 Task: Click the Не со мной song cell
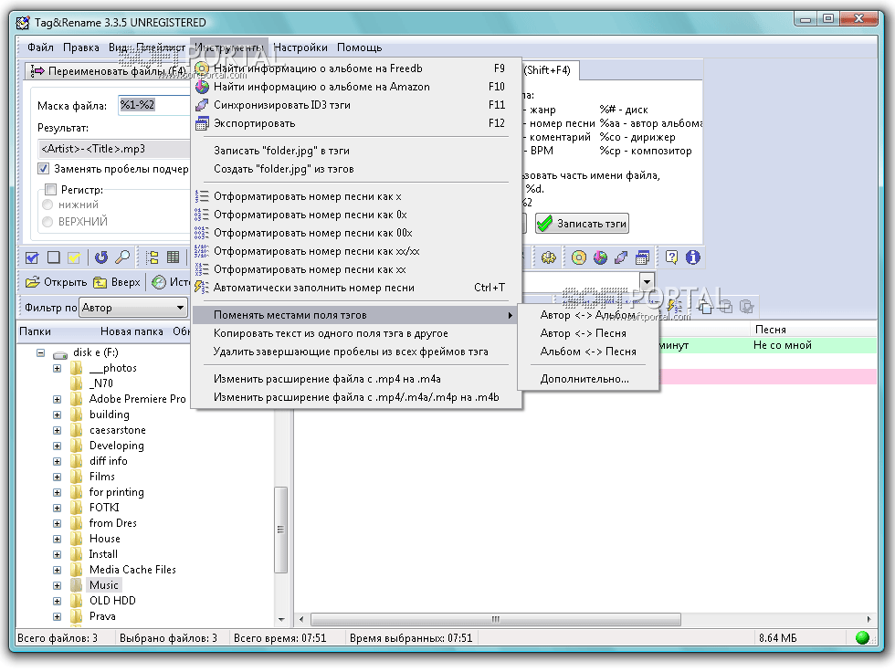(783, 345)
